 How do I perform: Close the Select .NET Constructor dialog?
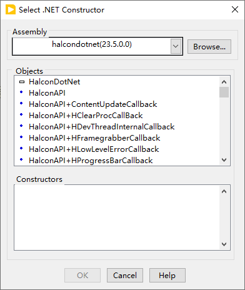pos(235,9)
